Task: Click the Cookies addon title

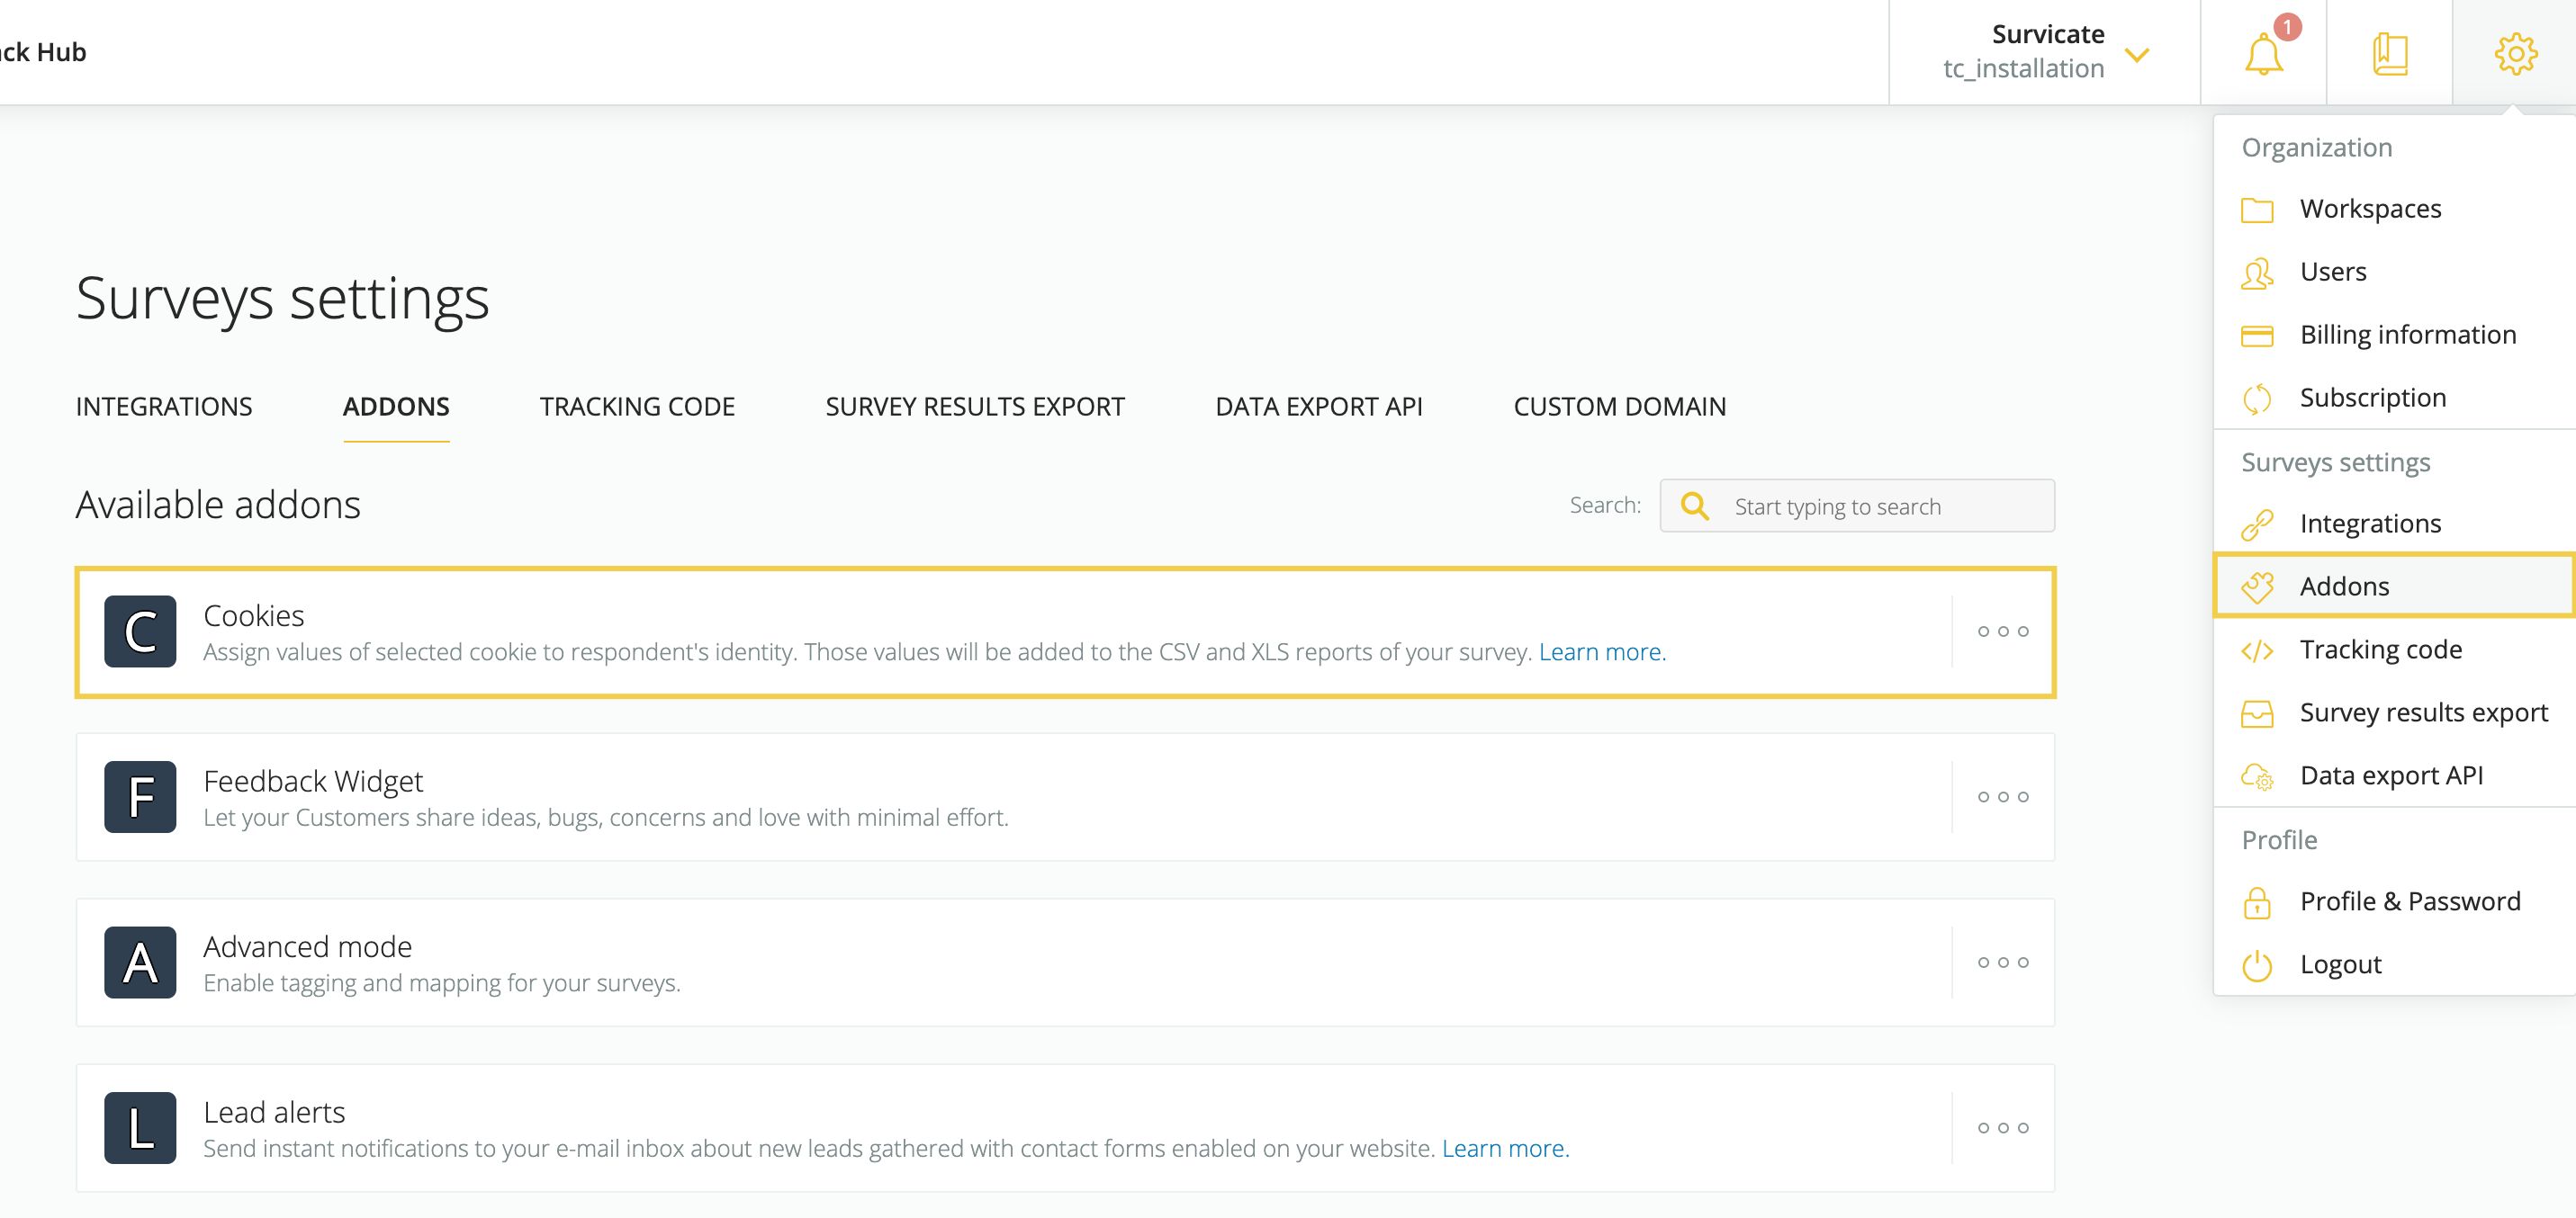Action: (x=254, y=616)
